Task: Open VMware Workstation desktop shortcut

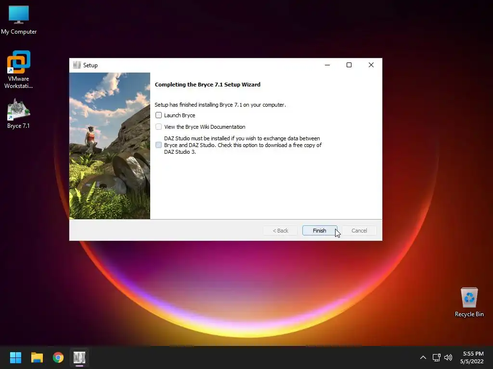Action: click(x=19, y=70)
